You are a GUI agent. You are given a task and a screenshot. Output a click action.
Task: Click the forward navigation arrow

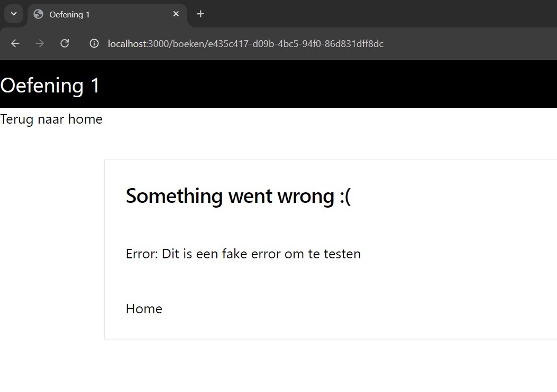pyautogui.click(x=40, y=43)
